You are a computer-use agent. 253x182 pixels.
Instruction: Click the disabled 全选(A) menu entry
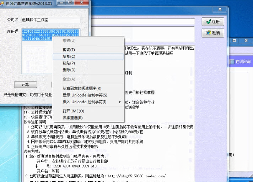tap(88, 79)
